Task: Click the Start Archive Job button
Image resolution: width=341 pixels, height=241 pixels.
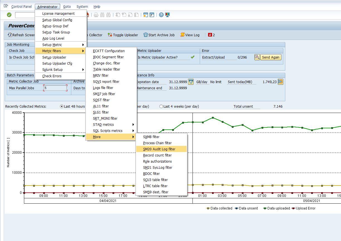Action: pyautogui.click(x=159, y=35)
